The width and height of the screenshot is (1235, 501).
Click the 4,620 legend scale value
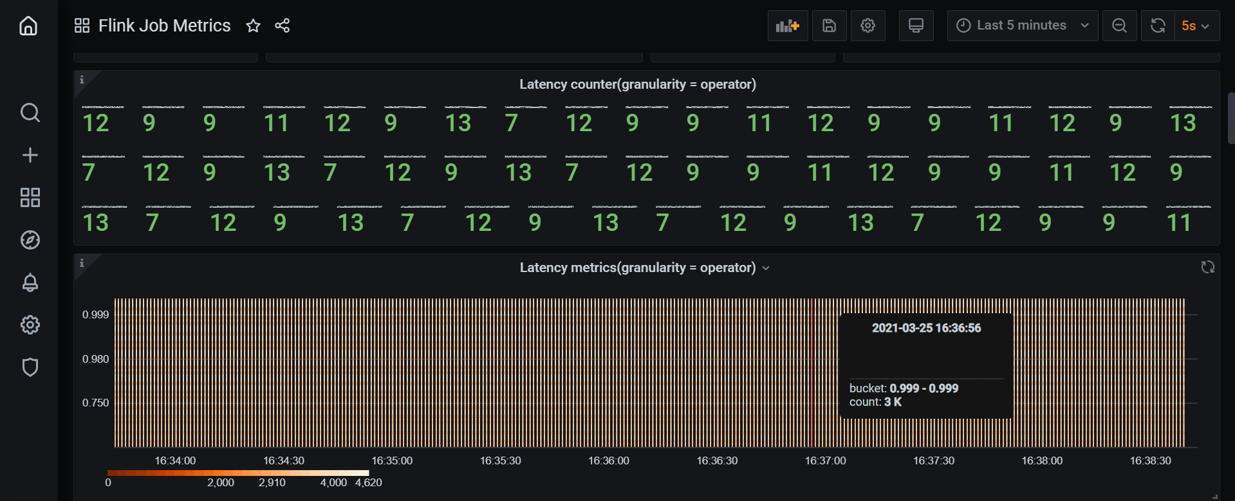point(369,482)
